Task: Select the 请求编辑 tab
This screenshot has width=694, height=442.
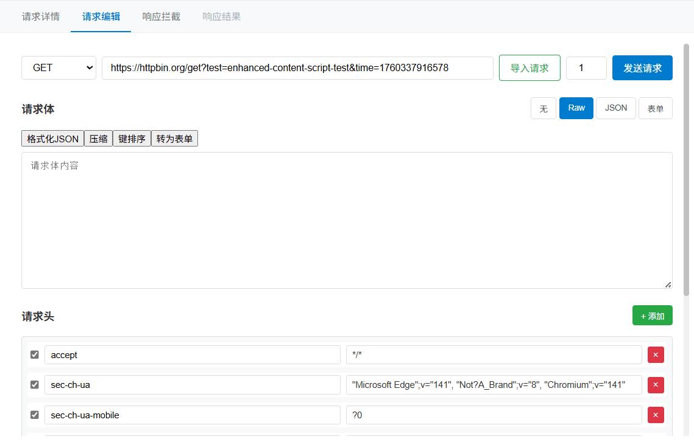Action: point(101,16)
